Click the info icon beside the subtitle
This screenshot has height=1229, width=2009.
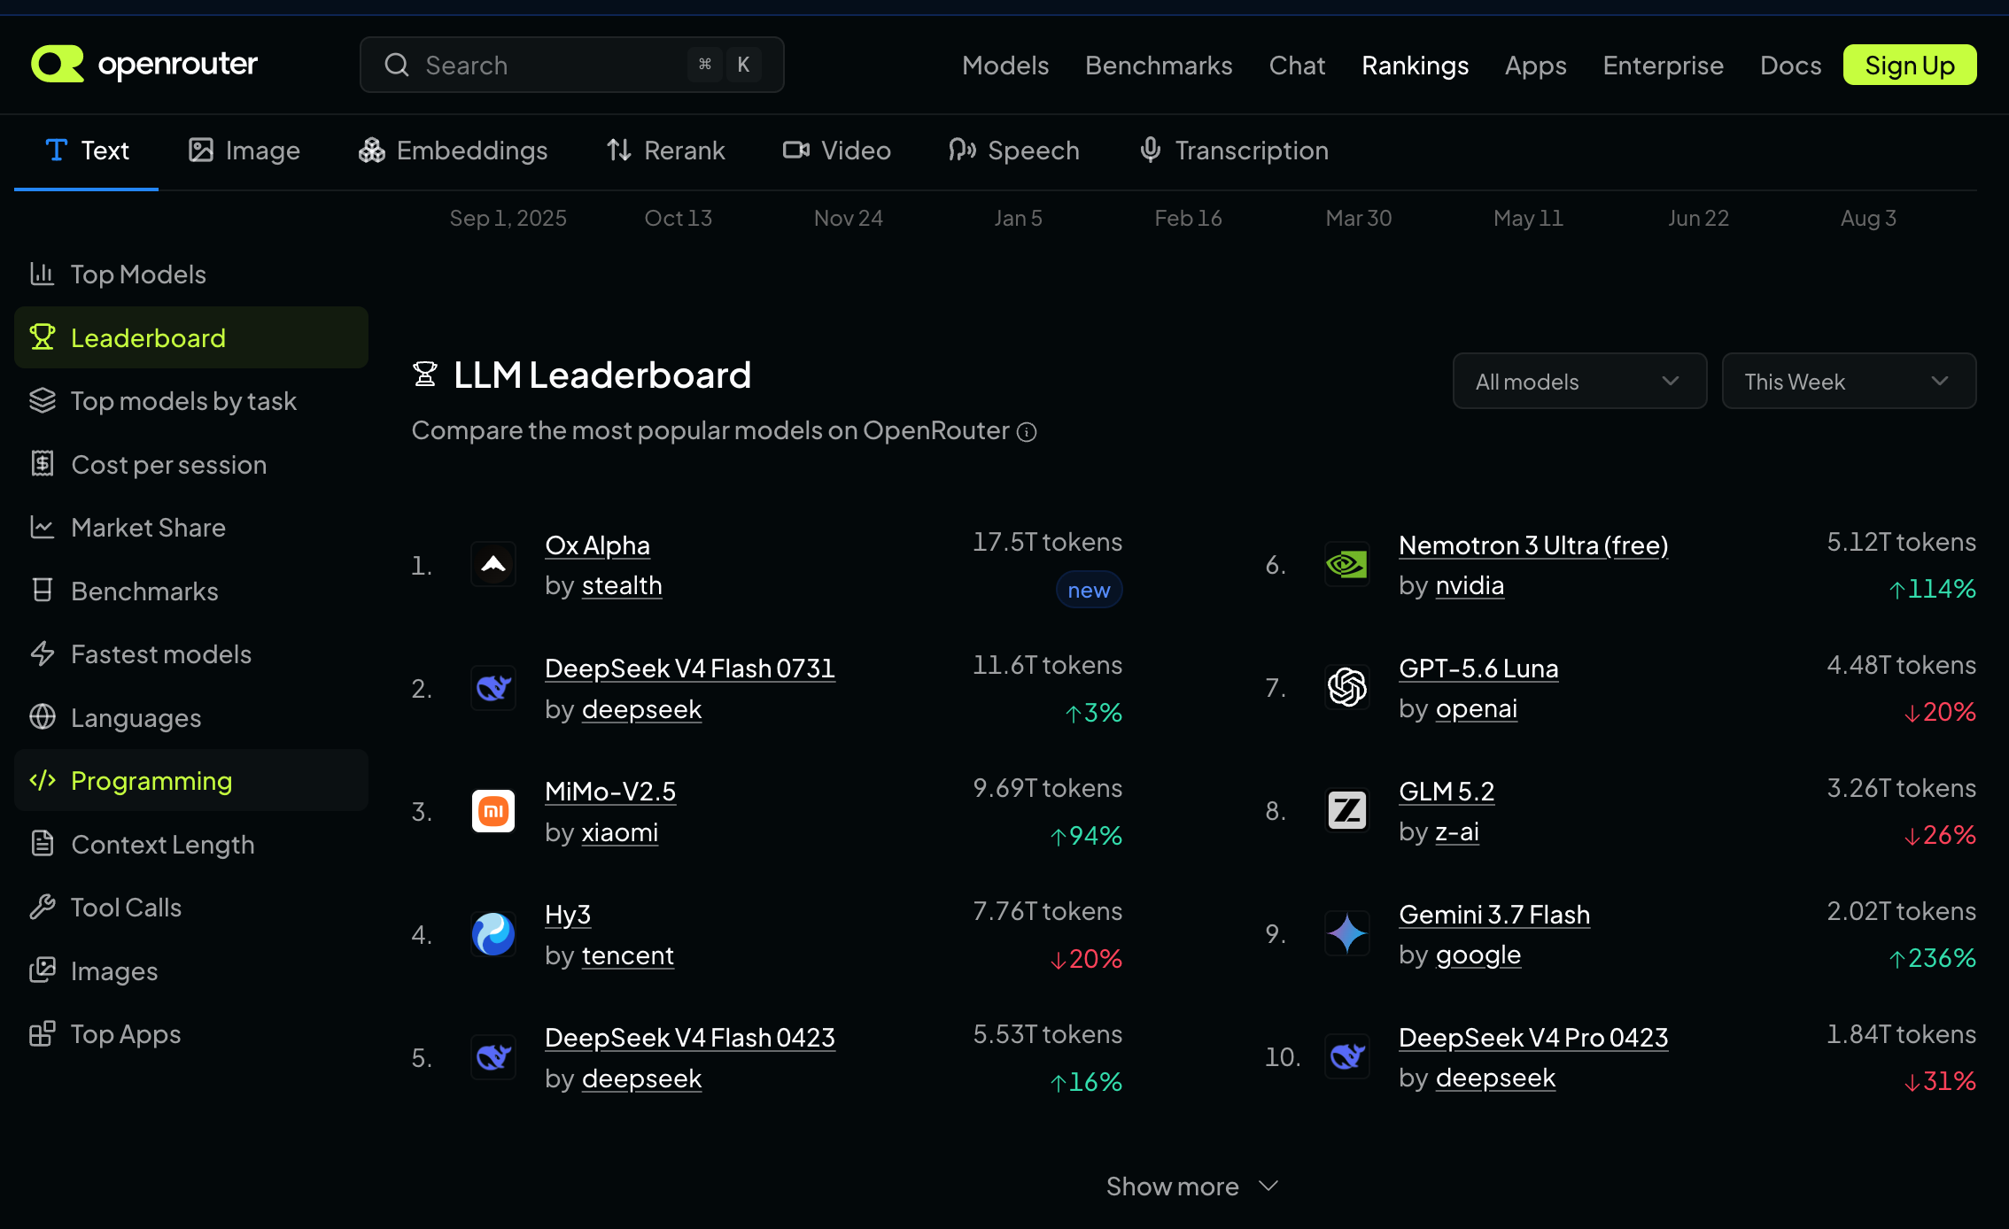tap(1027, 432)
